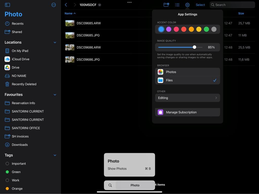The width and height of the screenshot is (259, 194).
Task: Switch to list view layout icon
Action: [x=177, y=5]
